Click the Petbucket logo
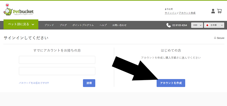 tap(18, 10)
